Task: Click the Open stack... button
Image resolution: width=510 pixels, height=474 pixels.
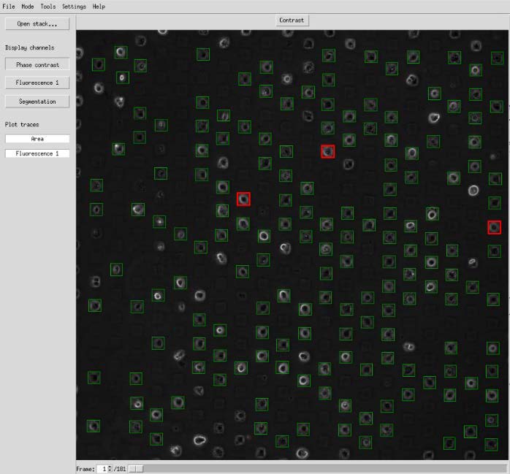Action: [x=37, y=23]
